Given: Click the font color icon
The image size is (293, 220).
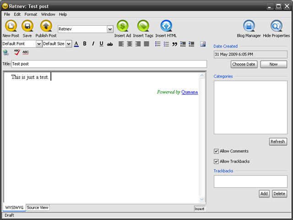Looking at the screenshot, I should [76, 44].
